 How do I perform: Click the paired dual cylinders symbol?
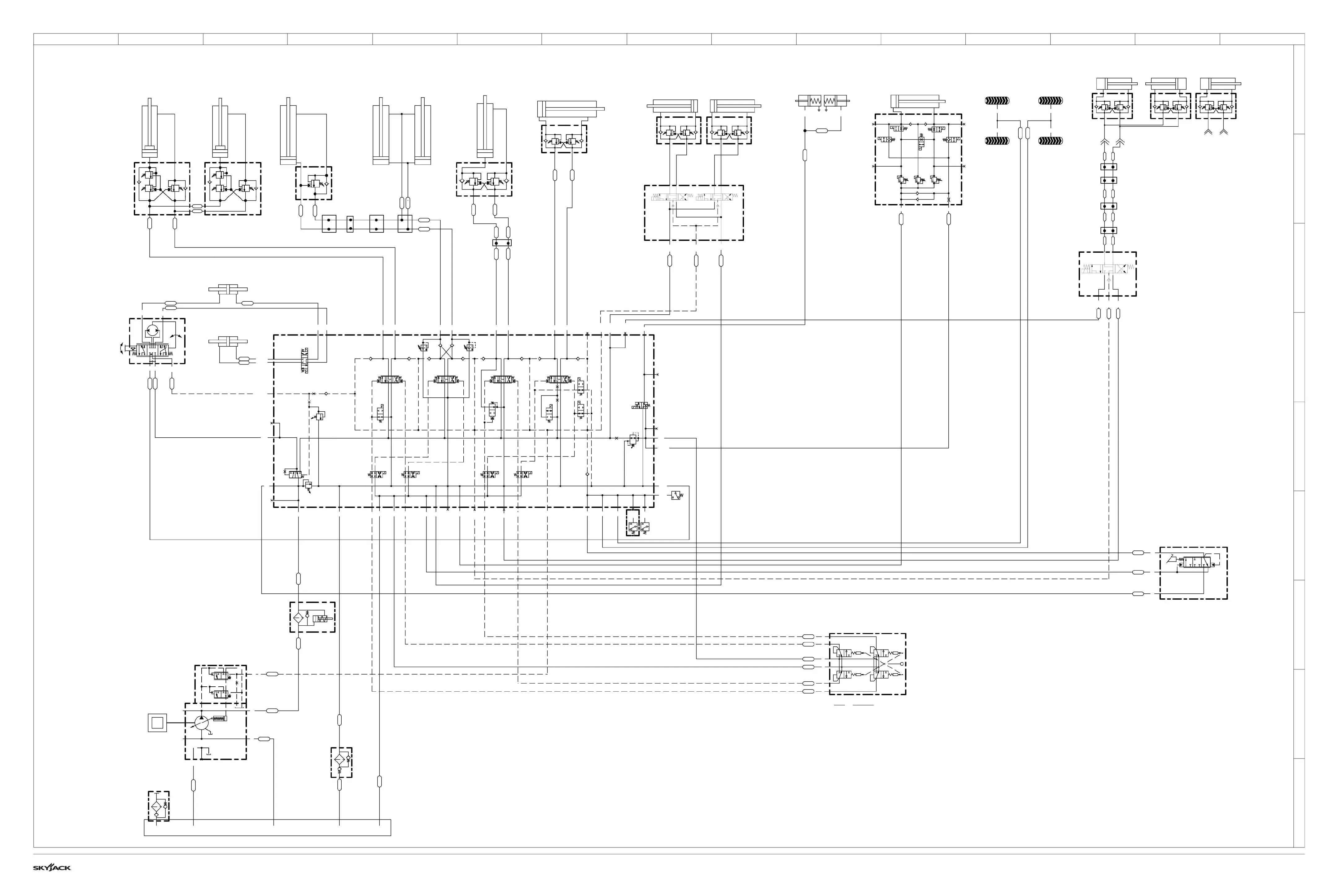tap(402, 131)
